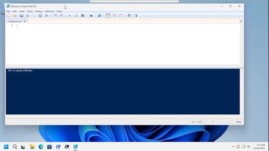
Task: Open the Add-ons menu
Action: point(50,11)
